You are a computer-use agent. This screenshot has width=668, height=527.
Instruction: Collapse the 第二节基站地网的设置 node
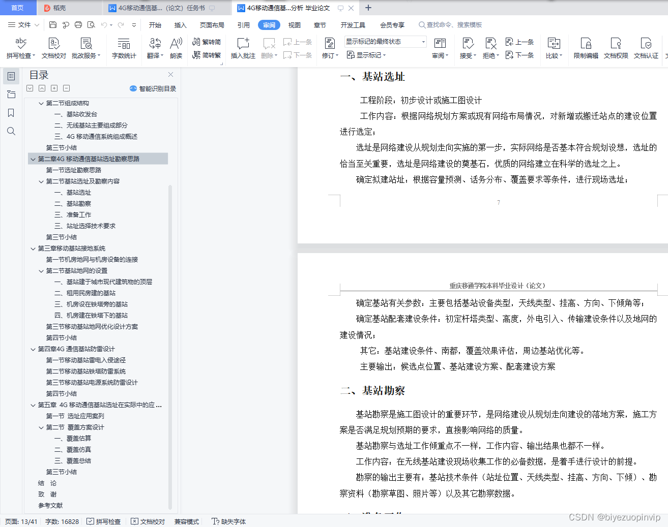tap(41, 271)
